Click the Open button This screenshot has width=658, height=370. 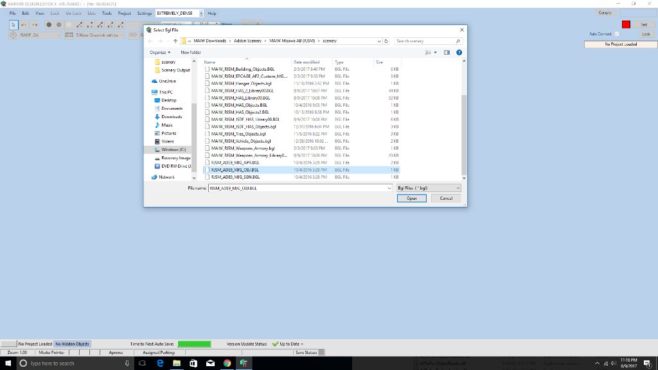point(411,198)
